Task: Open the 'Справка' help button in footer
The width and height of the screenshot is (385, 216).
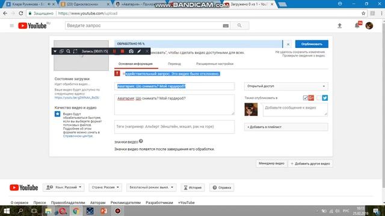Action: point(222,188)
